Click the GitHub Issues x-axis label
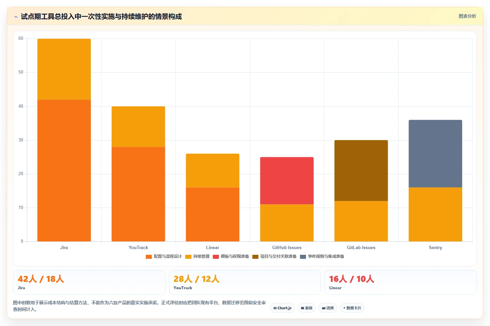The width and height of the screenshot is (490, 326). [287, 248]
